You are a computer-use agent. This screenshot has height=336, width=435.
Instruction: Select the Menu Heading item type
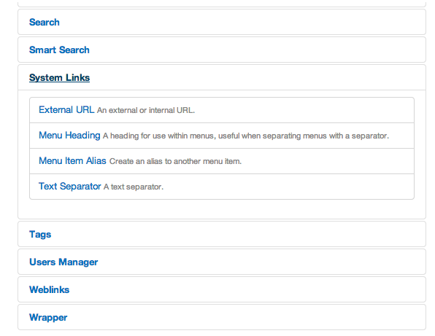[69, 135]
